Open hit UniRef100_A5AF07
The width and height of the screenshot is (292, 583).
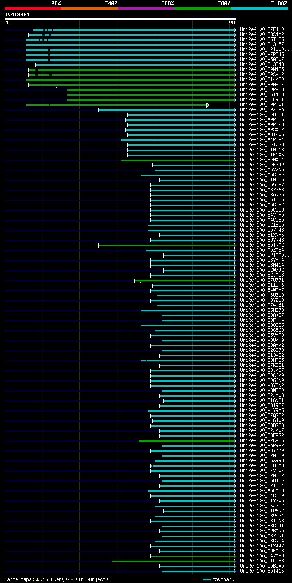click(262, 60)
